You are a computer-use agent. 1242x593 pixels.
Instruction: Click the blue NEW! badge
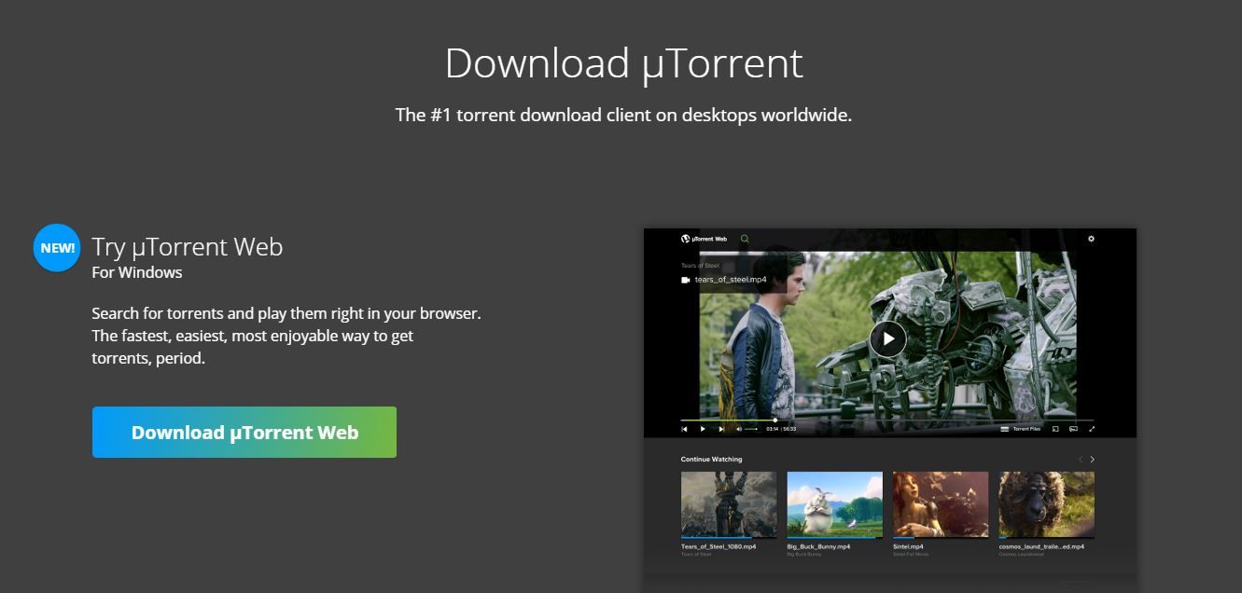tap(57, 248)
